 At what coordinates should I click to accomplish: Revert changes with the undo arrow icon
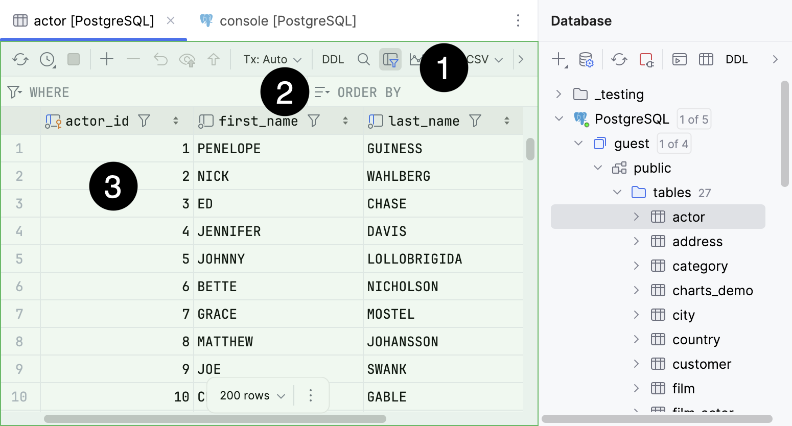pos(160,59)
